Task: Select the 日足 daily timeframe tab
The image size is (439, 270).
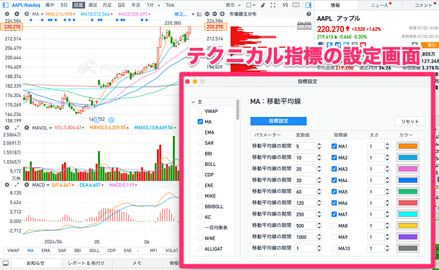Action: (x=78, y=5)
